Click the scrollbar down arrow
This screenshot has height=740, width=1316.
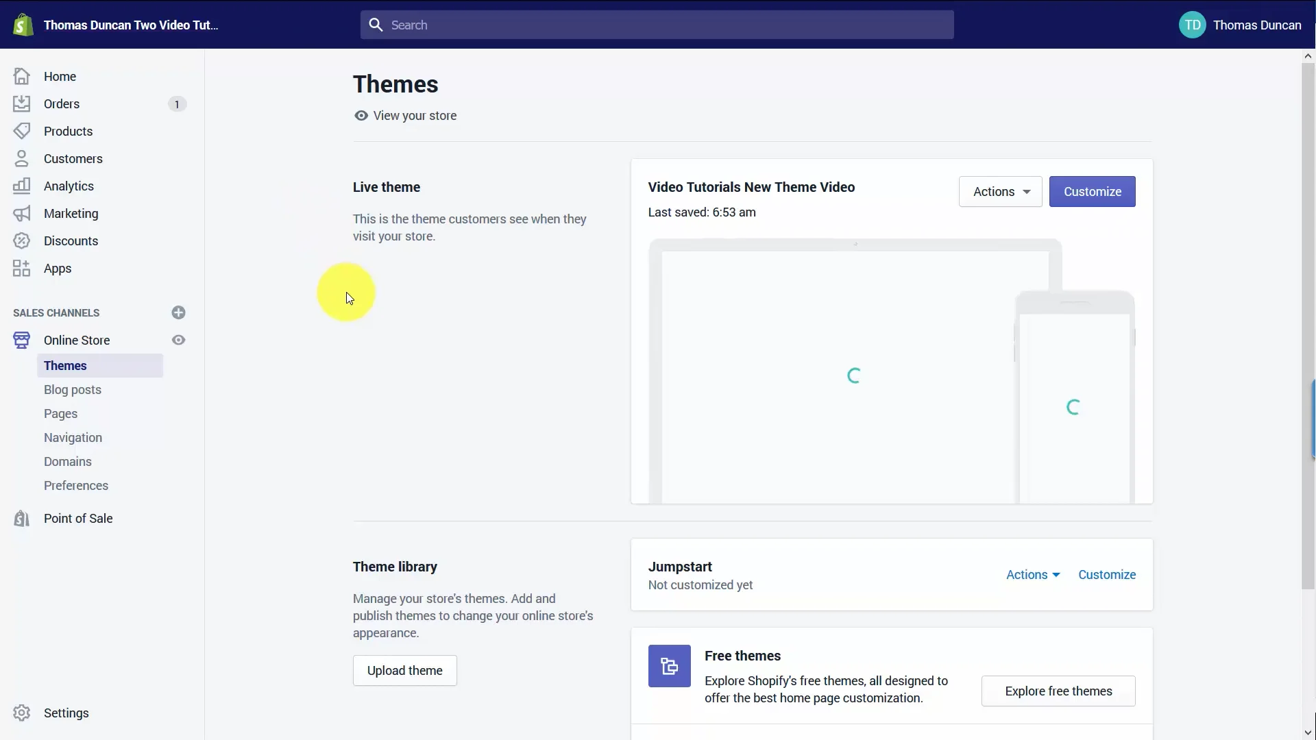point(1308,733)
